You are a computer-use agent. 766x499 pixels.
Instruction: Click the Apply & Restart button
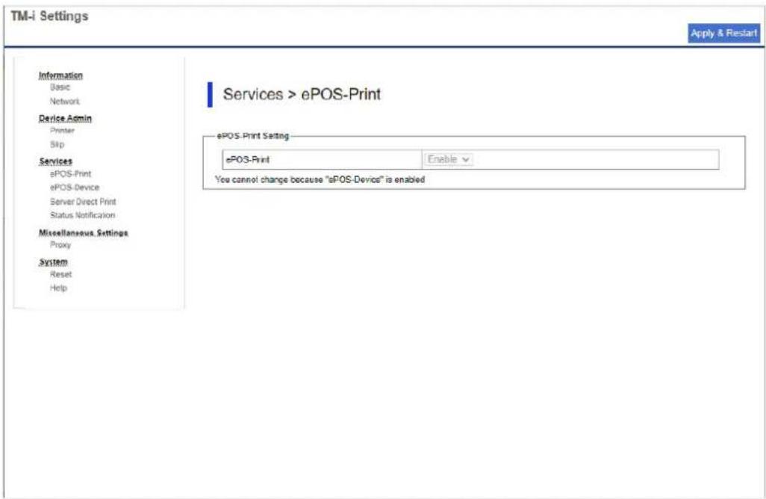click(723, 33)
